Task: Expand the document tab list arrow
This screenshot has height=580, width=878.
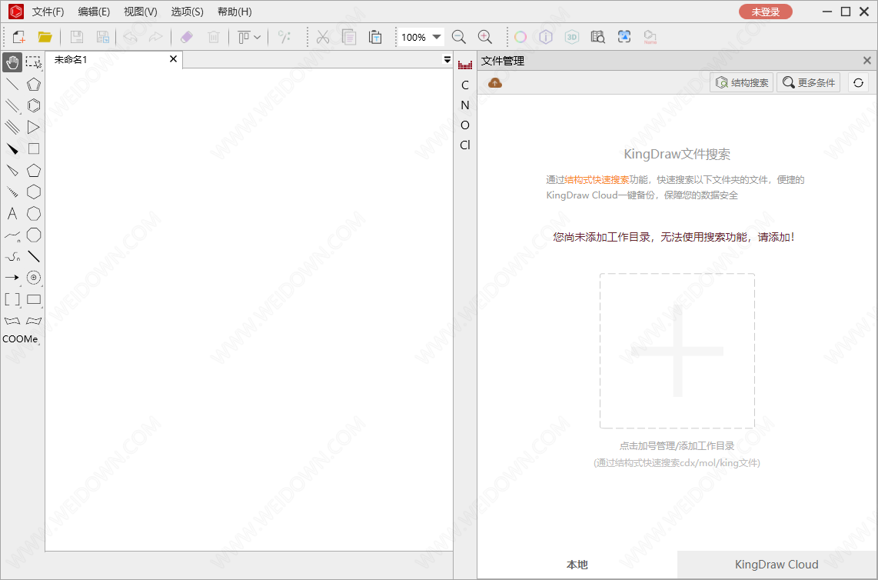Action: [x=447, y=59]
